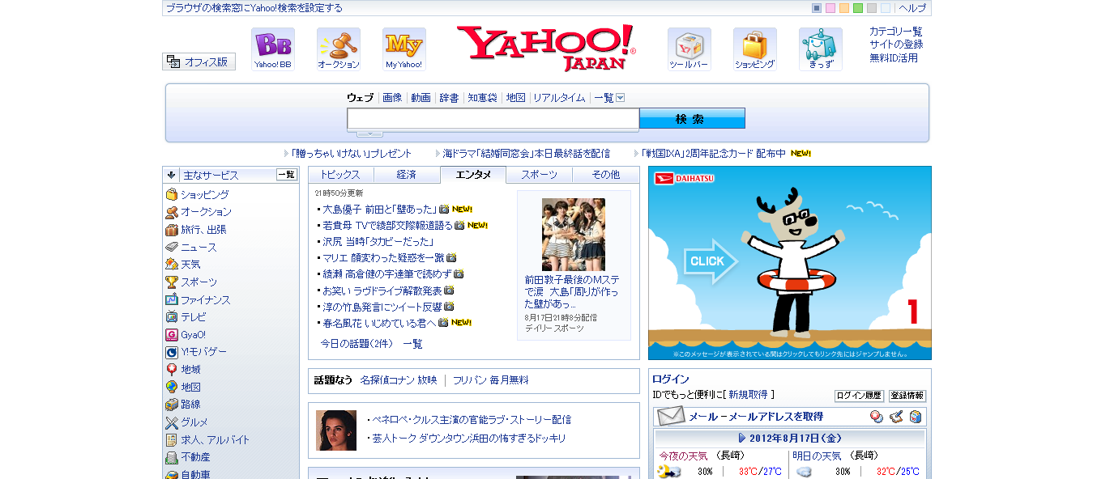Open the ヘルプ link

(x=912, y=8)
